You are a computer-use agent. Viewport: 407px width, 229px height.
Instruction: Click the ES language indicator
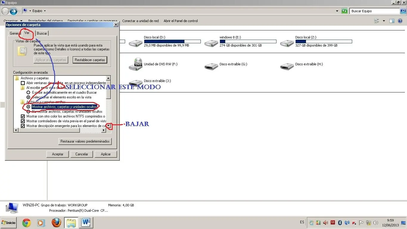pos(302,222)
